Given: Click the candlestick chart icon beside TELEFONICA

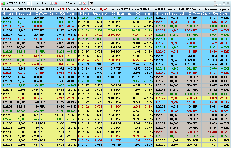Looking at the screenshot, I should [x=3, y=3].
